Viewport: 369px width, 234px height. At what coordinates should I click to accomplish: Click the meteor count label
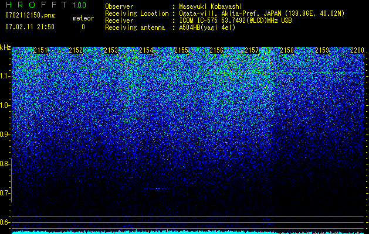83,18
